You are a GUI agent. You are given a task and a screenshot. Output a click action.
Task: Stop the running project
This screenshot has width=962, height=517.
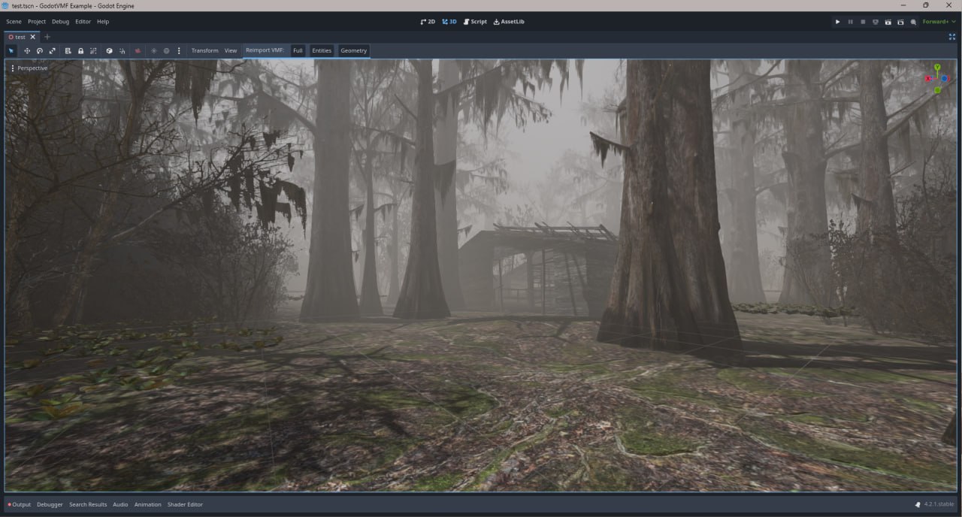click(863, 22)
